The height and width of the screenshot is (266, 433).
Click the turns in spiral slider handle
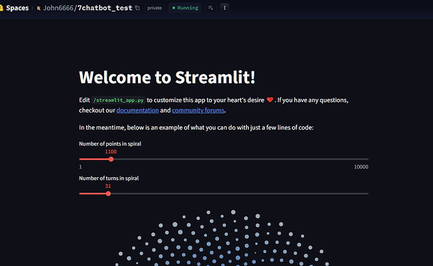pos(108,193)
